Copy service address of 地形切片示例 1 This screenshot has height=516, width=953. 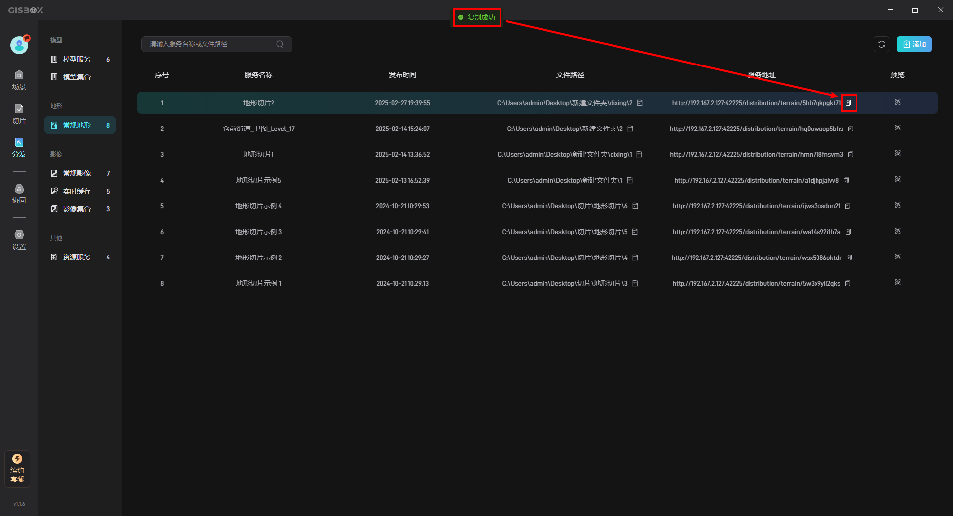point(848,283)
